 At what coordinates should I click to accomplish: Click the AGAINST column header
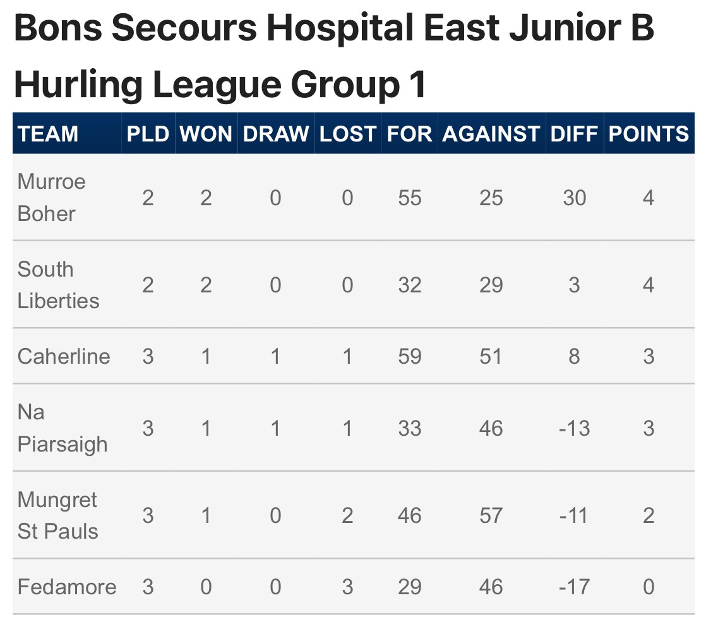491,134
